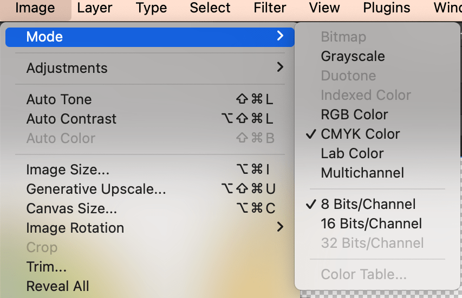Run Auto Contrast on the image
This screenshot has height=298, width=462.
[71, 119]
